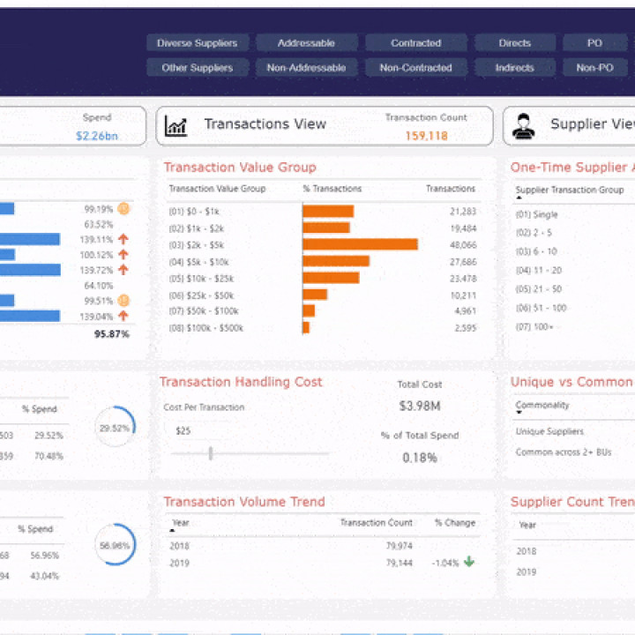Click the Supplier View person icon
Image resolution: width=635 pixels, height=635 pixels.
pyautogui.click(x=523, y=126)
